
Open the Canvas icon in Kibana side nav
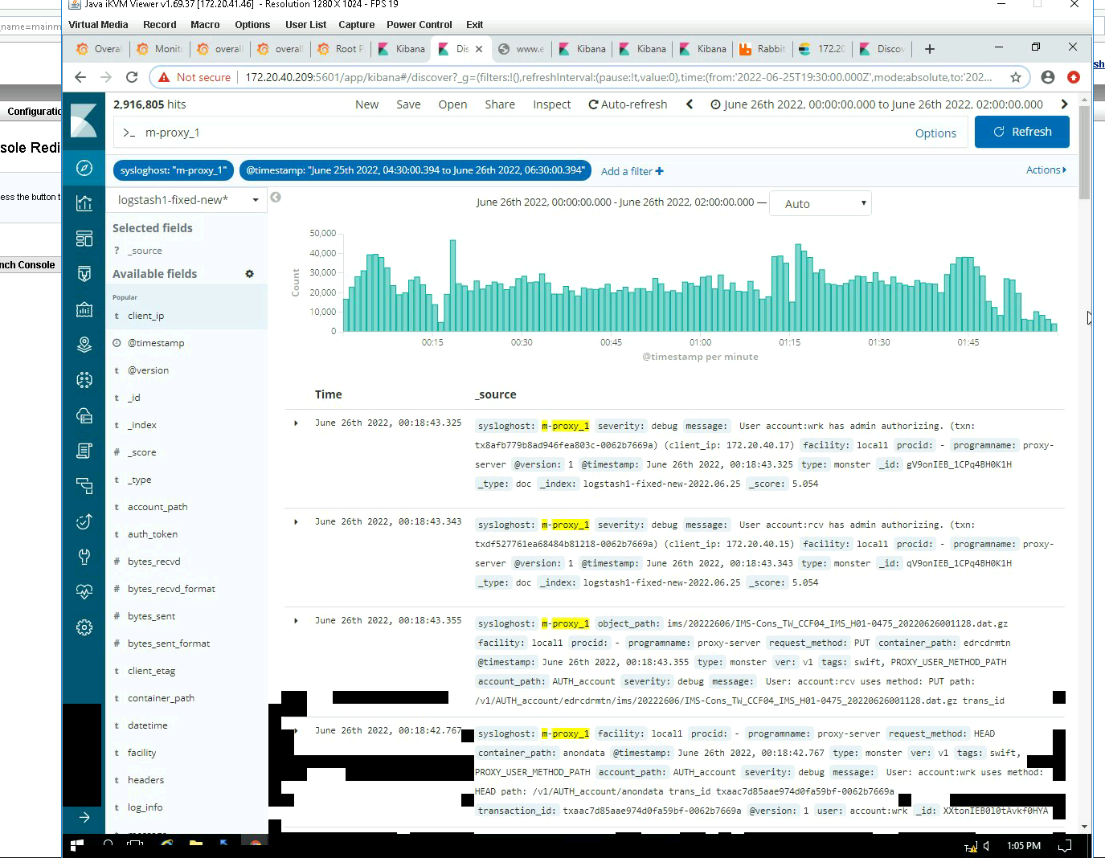84,309
